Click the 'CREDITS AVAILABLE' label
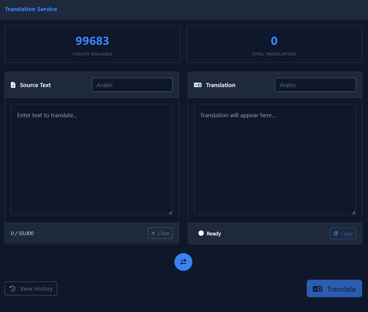Viewport: 368px width, 312px height. point(92,54)
